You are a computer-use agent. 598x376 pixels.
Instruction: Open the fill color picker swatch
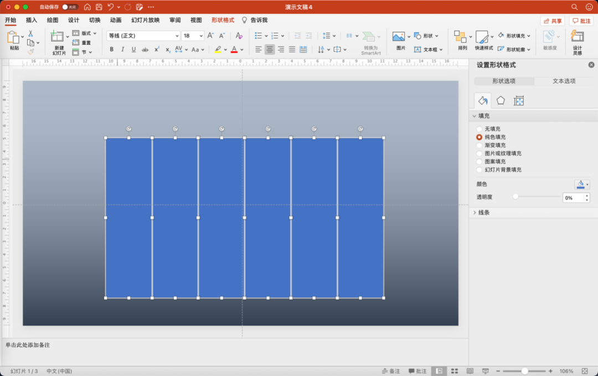pos(582,184)
